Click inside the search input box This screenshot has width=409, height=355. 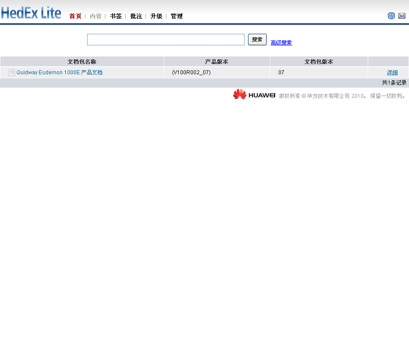165,39
